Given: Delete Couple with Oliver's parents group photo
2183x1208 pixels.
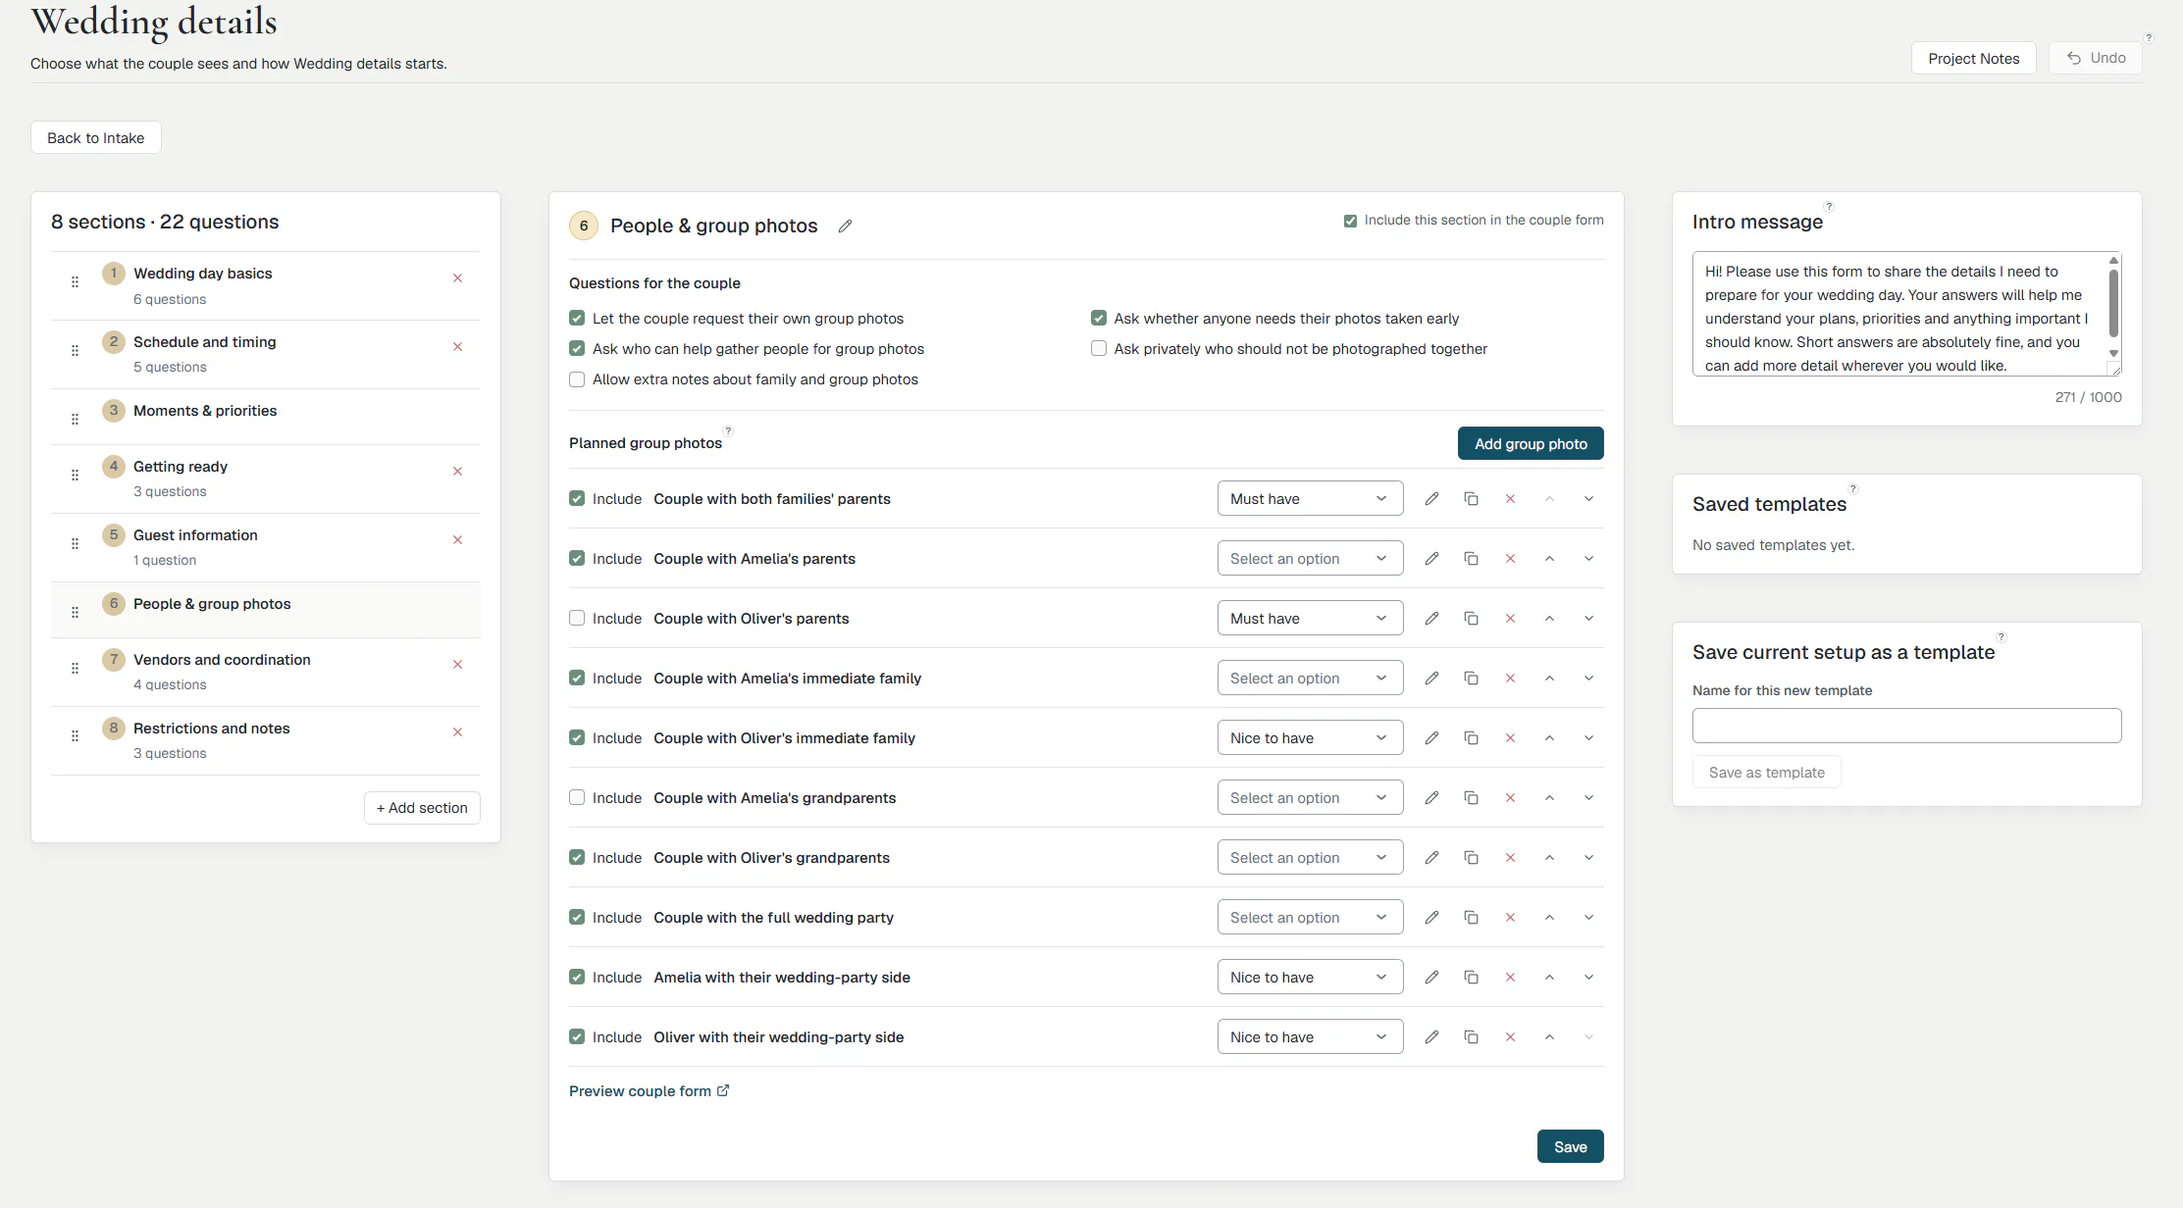Looking at the screenshot, I should tap(1510, 619).
